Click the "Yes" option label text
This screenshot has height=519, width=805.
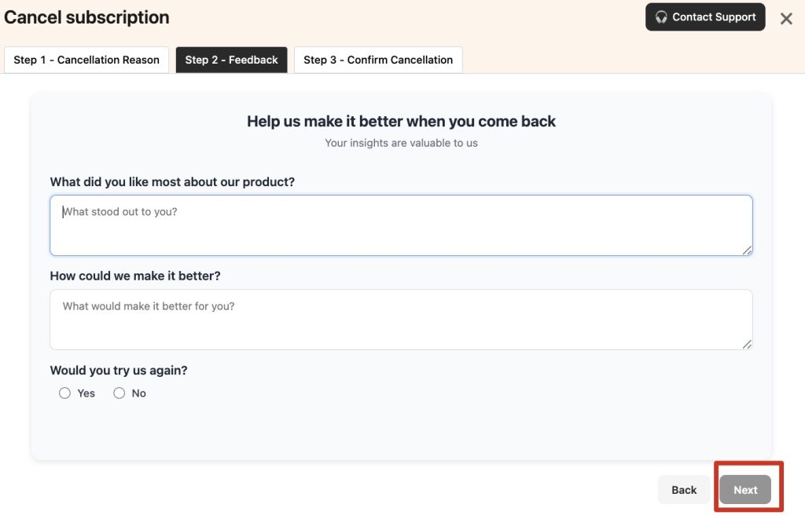(86, 393)
